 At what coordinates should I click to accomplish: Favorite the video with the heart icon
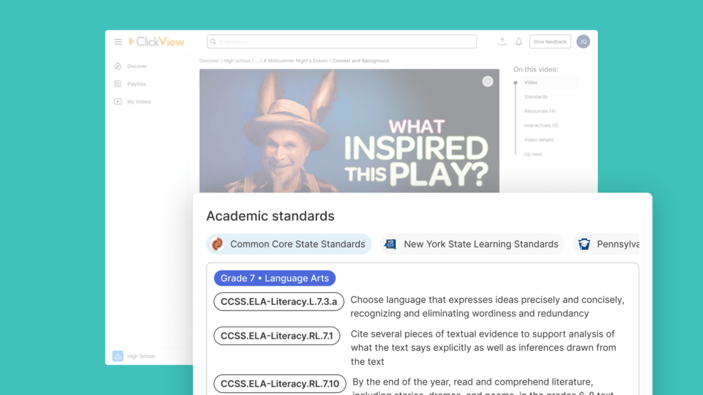tap(488, 81)
